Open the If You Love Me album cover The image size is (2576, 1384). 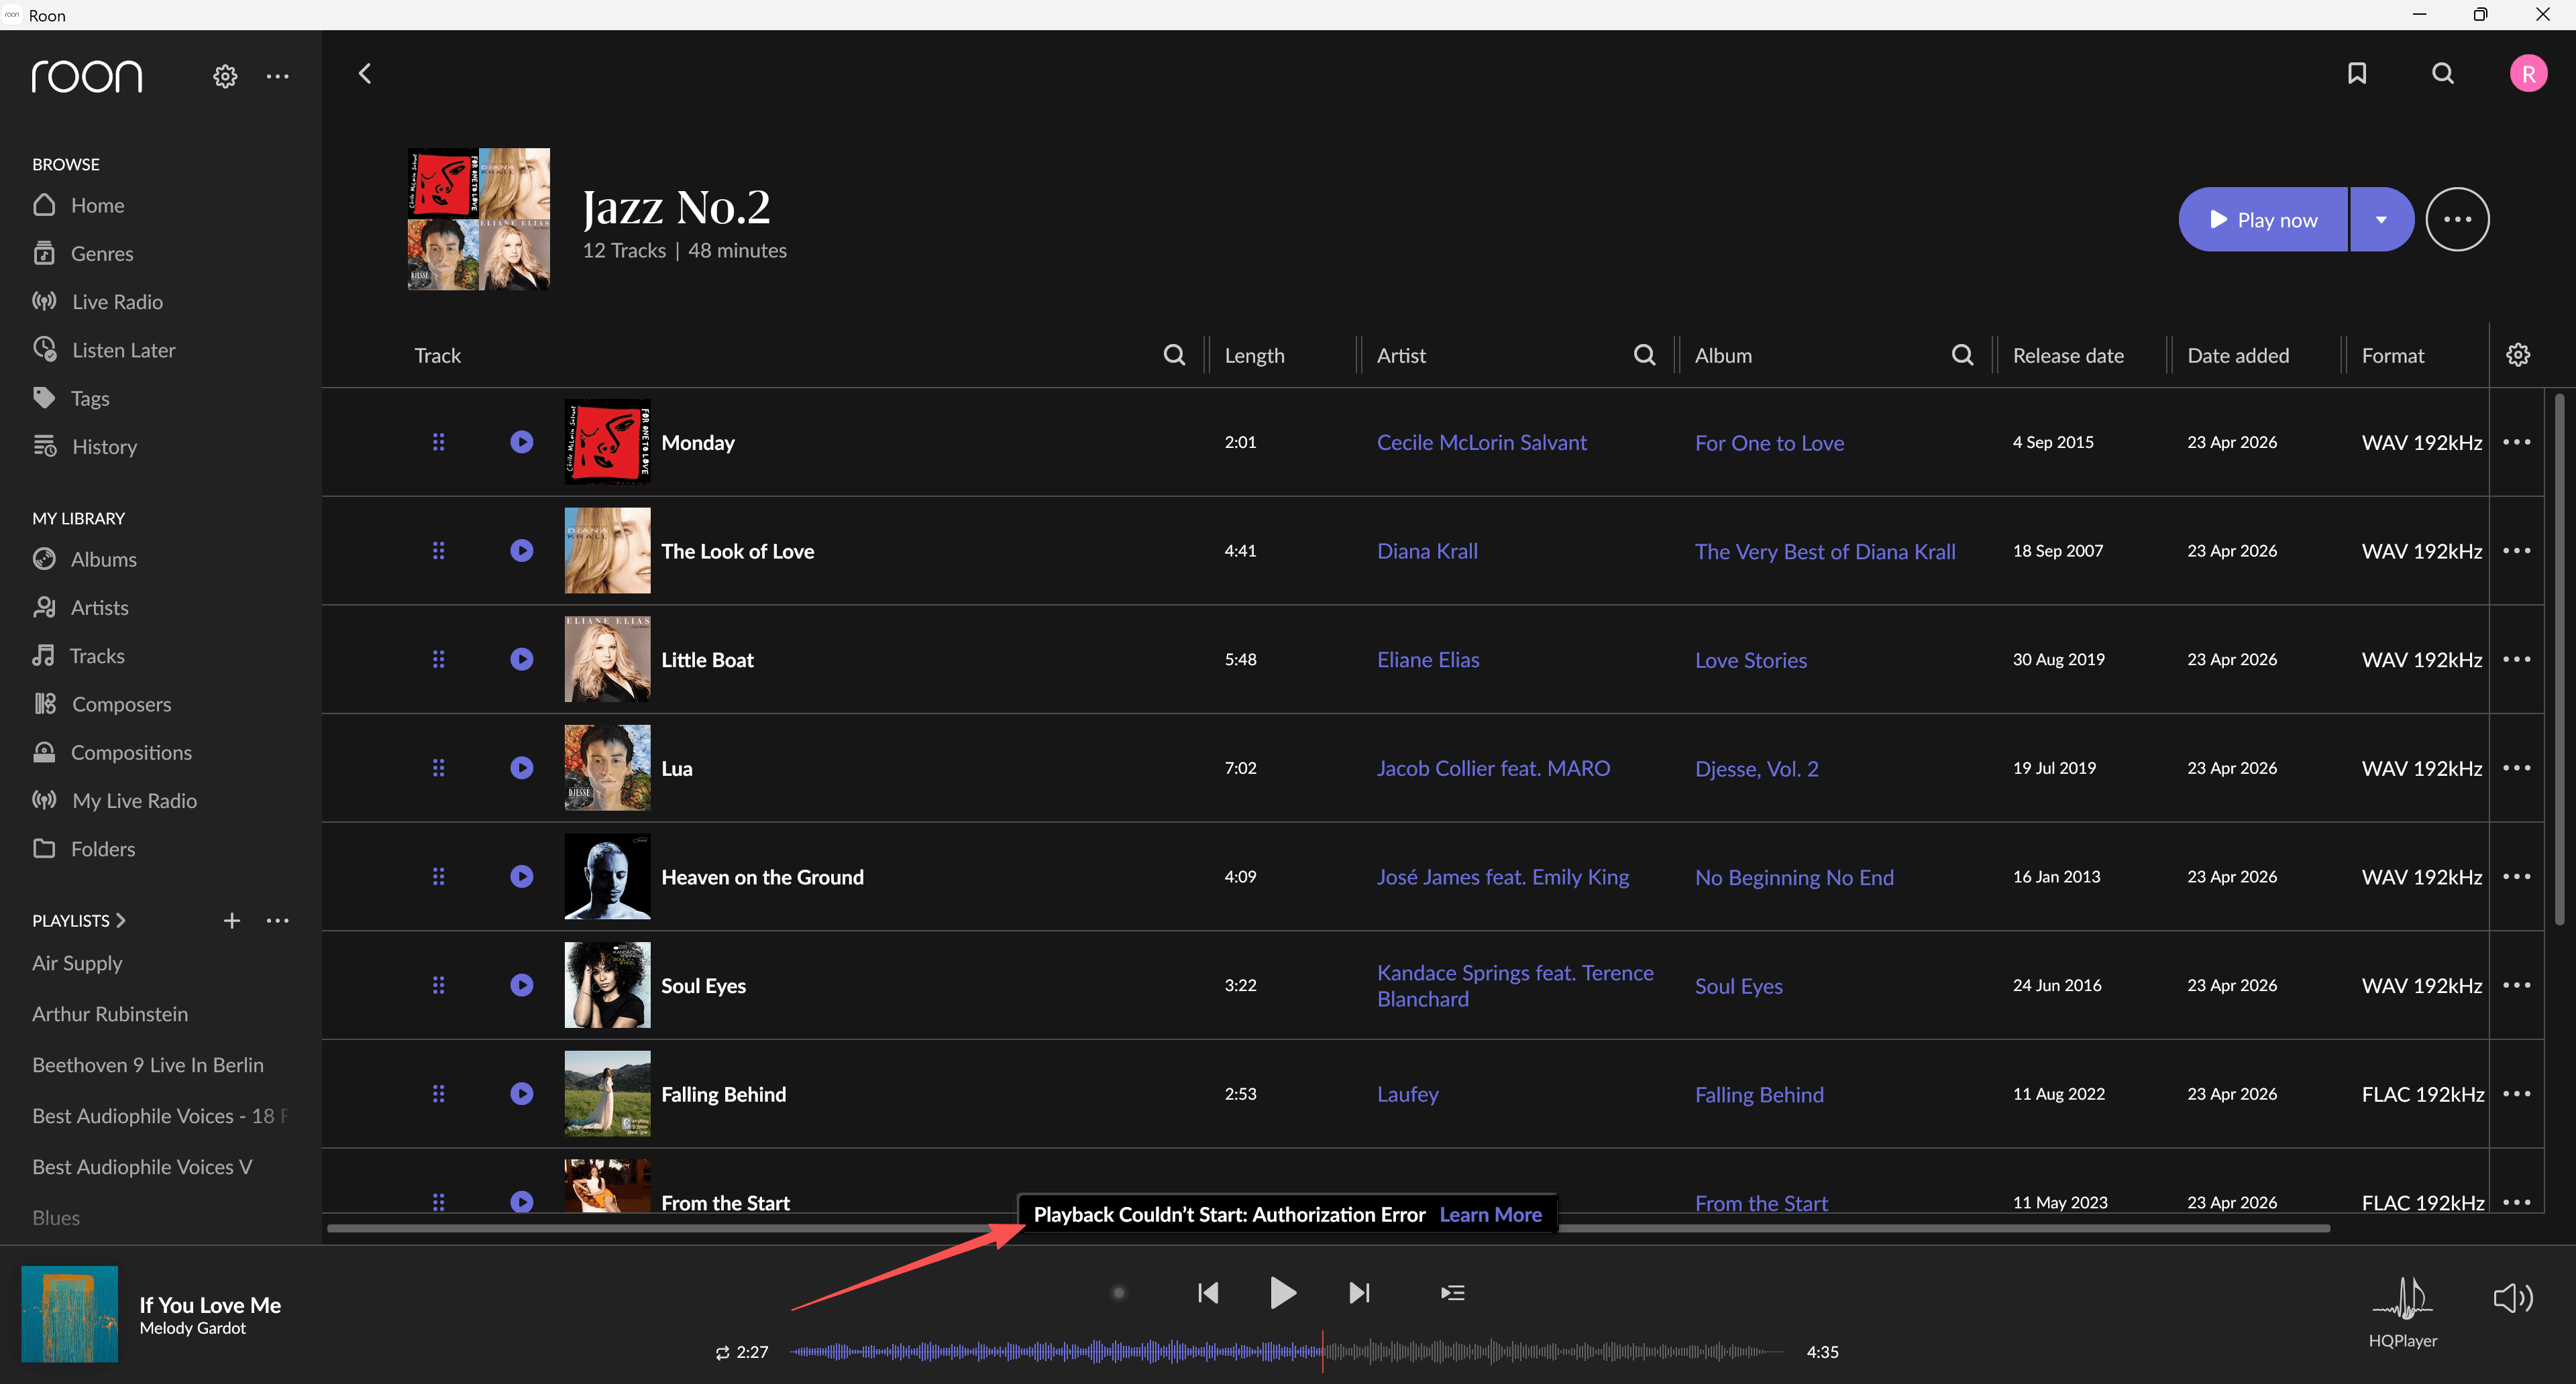point(69,1314)
